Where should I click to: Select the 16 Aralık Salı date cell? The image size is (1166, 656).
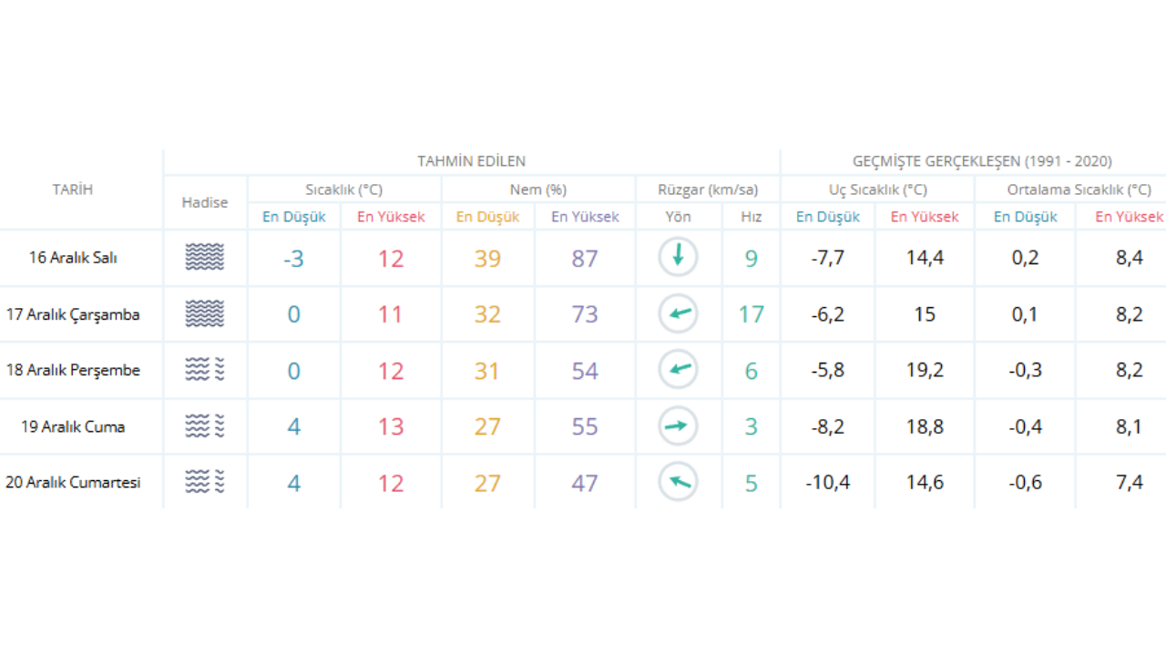tap(73, 258)
